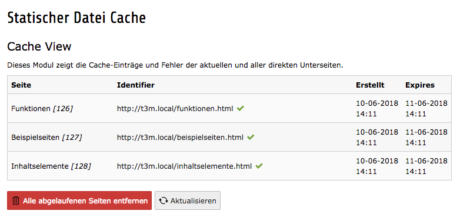Click the trash icon on red button
Viewport: 457px width, 214px height.
click(x=16, y=200)
